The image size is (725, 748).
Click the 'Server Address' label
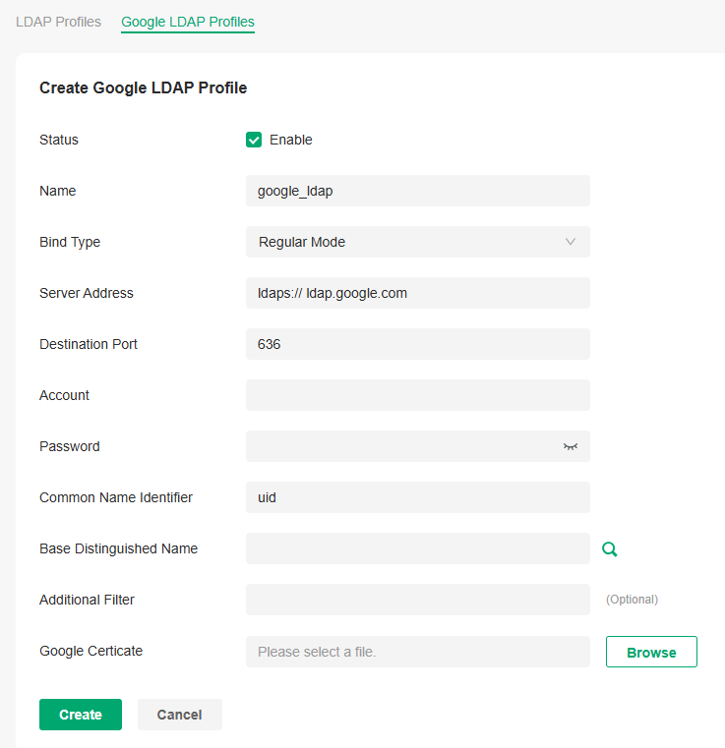[87, 293]
